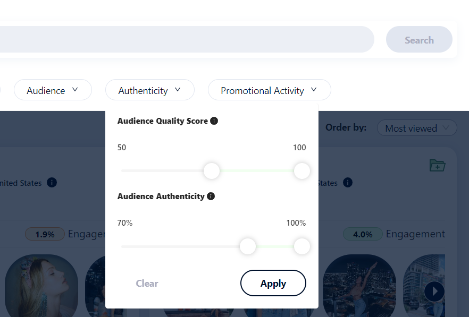469x317 pixels.
Task: Click the 1.9% engagement badge
Action: 45,234
